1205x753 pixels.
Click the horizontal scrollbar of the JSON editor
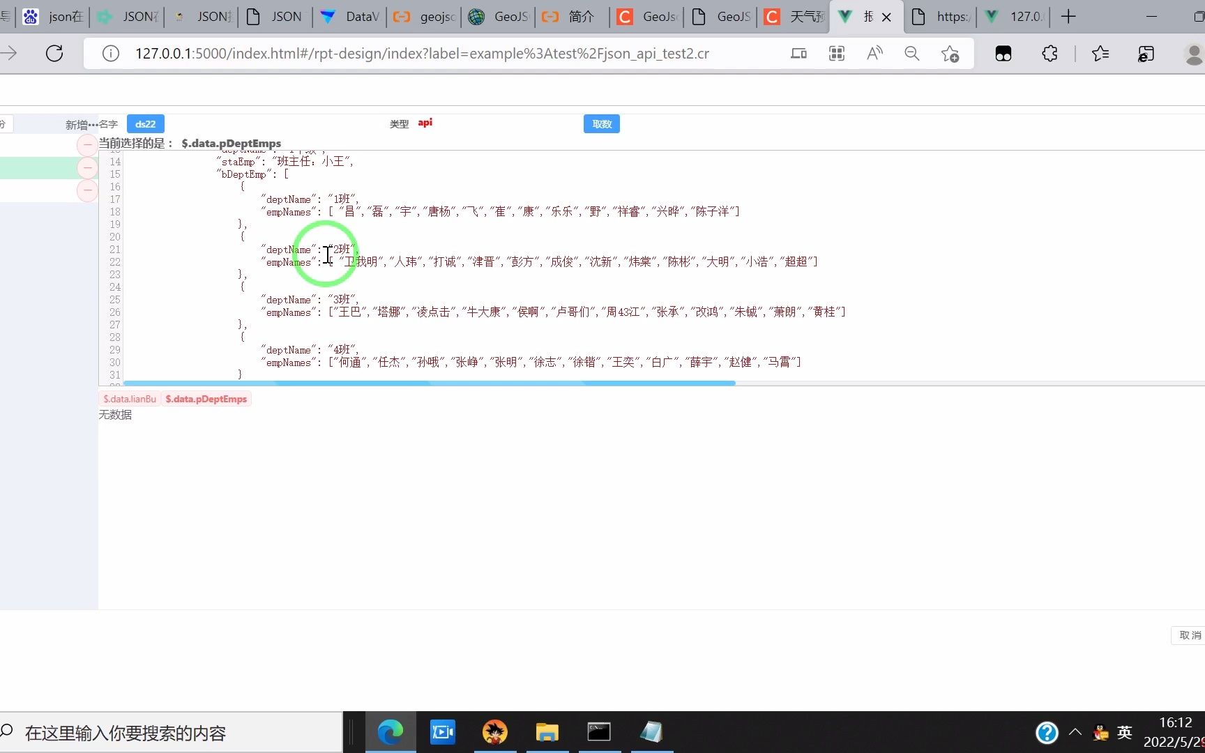coord(429,383)
